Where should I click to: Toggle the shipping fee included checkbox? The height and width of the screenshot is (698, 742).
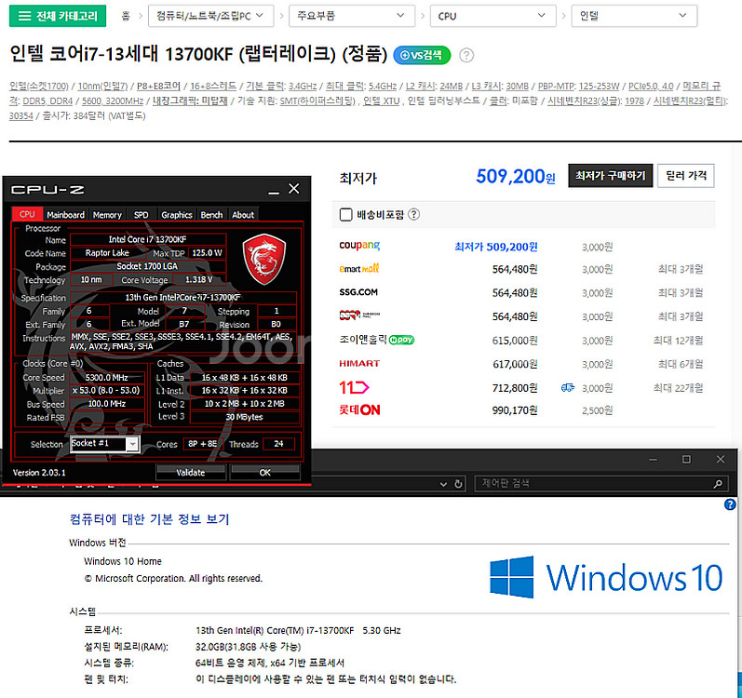coord(346,215)
